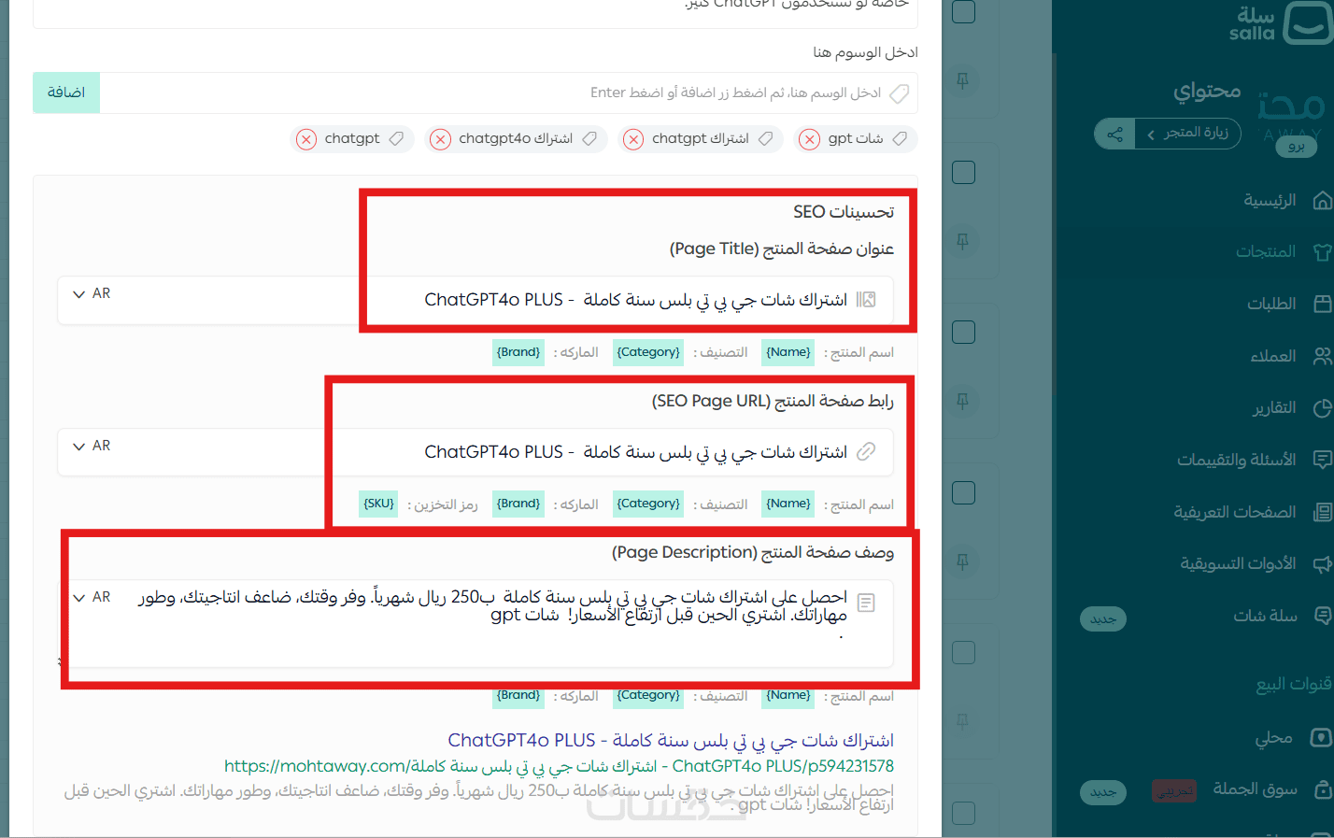Click into the Page Title input field
The height and width of the screenshot is (838, 1334).
475,300
